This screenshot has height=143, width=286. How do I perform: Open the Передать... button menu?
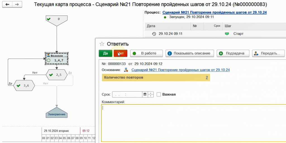pos(268,53)
